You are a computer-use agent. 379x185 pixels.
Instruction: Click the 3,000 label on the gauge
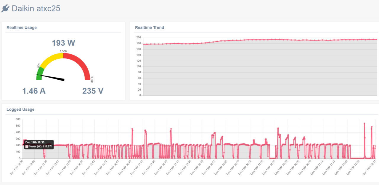pyautogui.click(x=92, y=80)
